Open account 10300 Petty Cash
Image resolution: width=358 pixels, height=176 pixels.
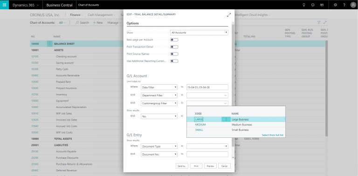click(x=35, y=69)
